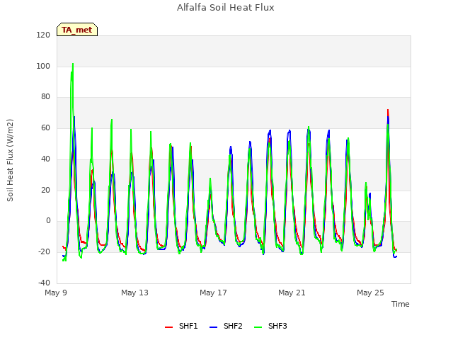Click the Time axis label
The width and height of the screenshot is (453, 340).
tap(401, 304)
